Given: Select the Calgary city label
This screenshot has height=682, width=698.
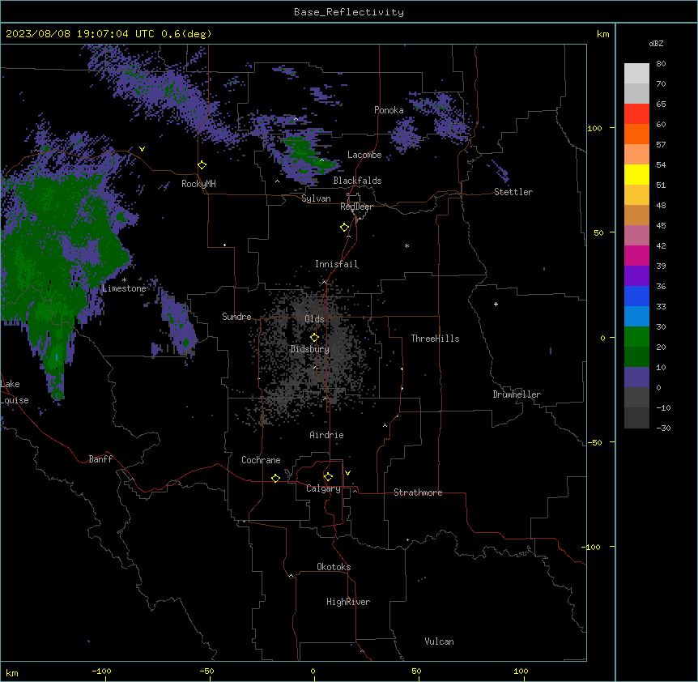Looking at the screenshot, I should click(x=323, y=488).
